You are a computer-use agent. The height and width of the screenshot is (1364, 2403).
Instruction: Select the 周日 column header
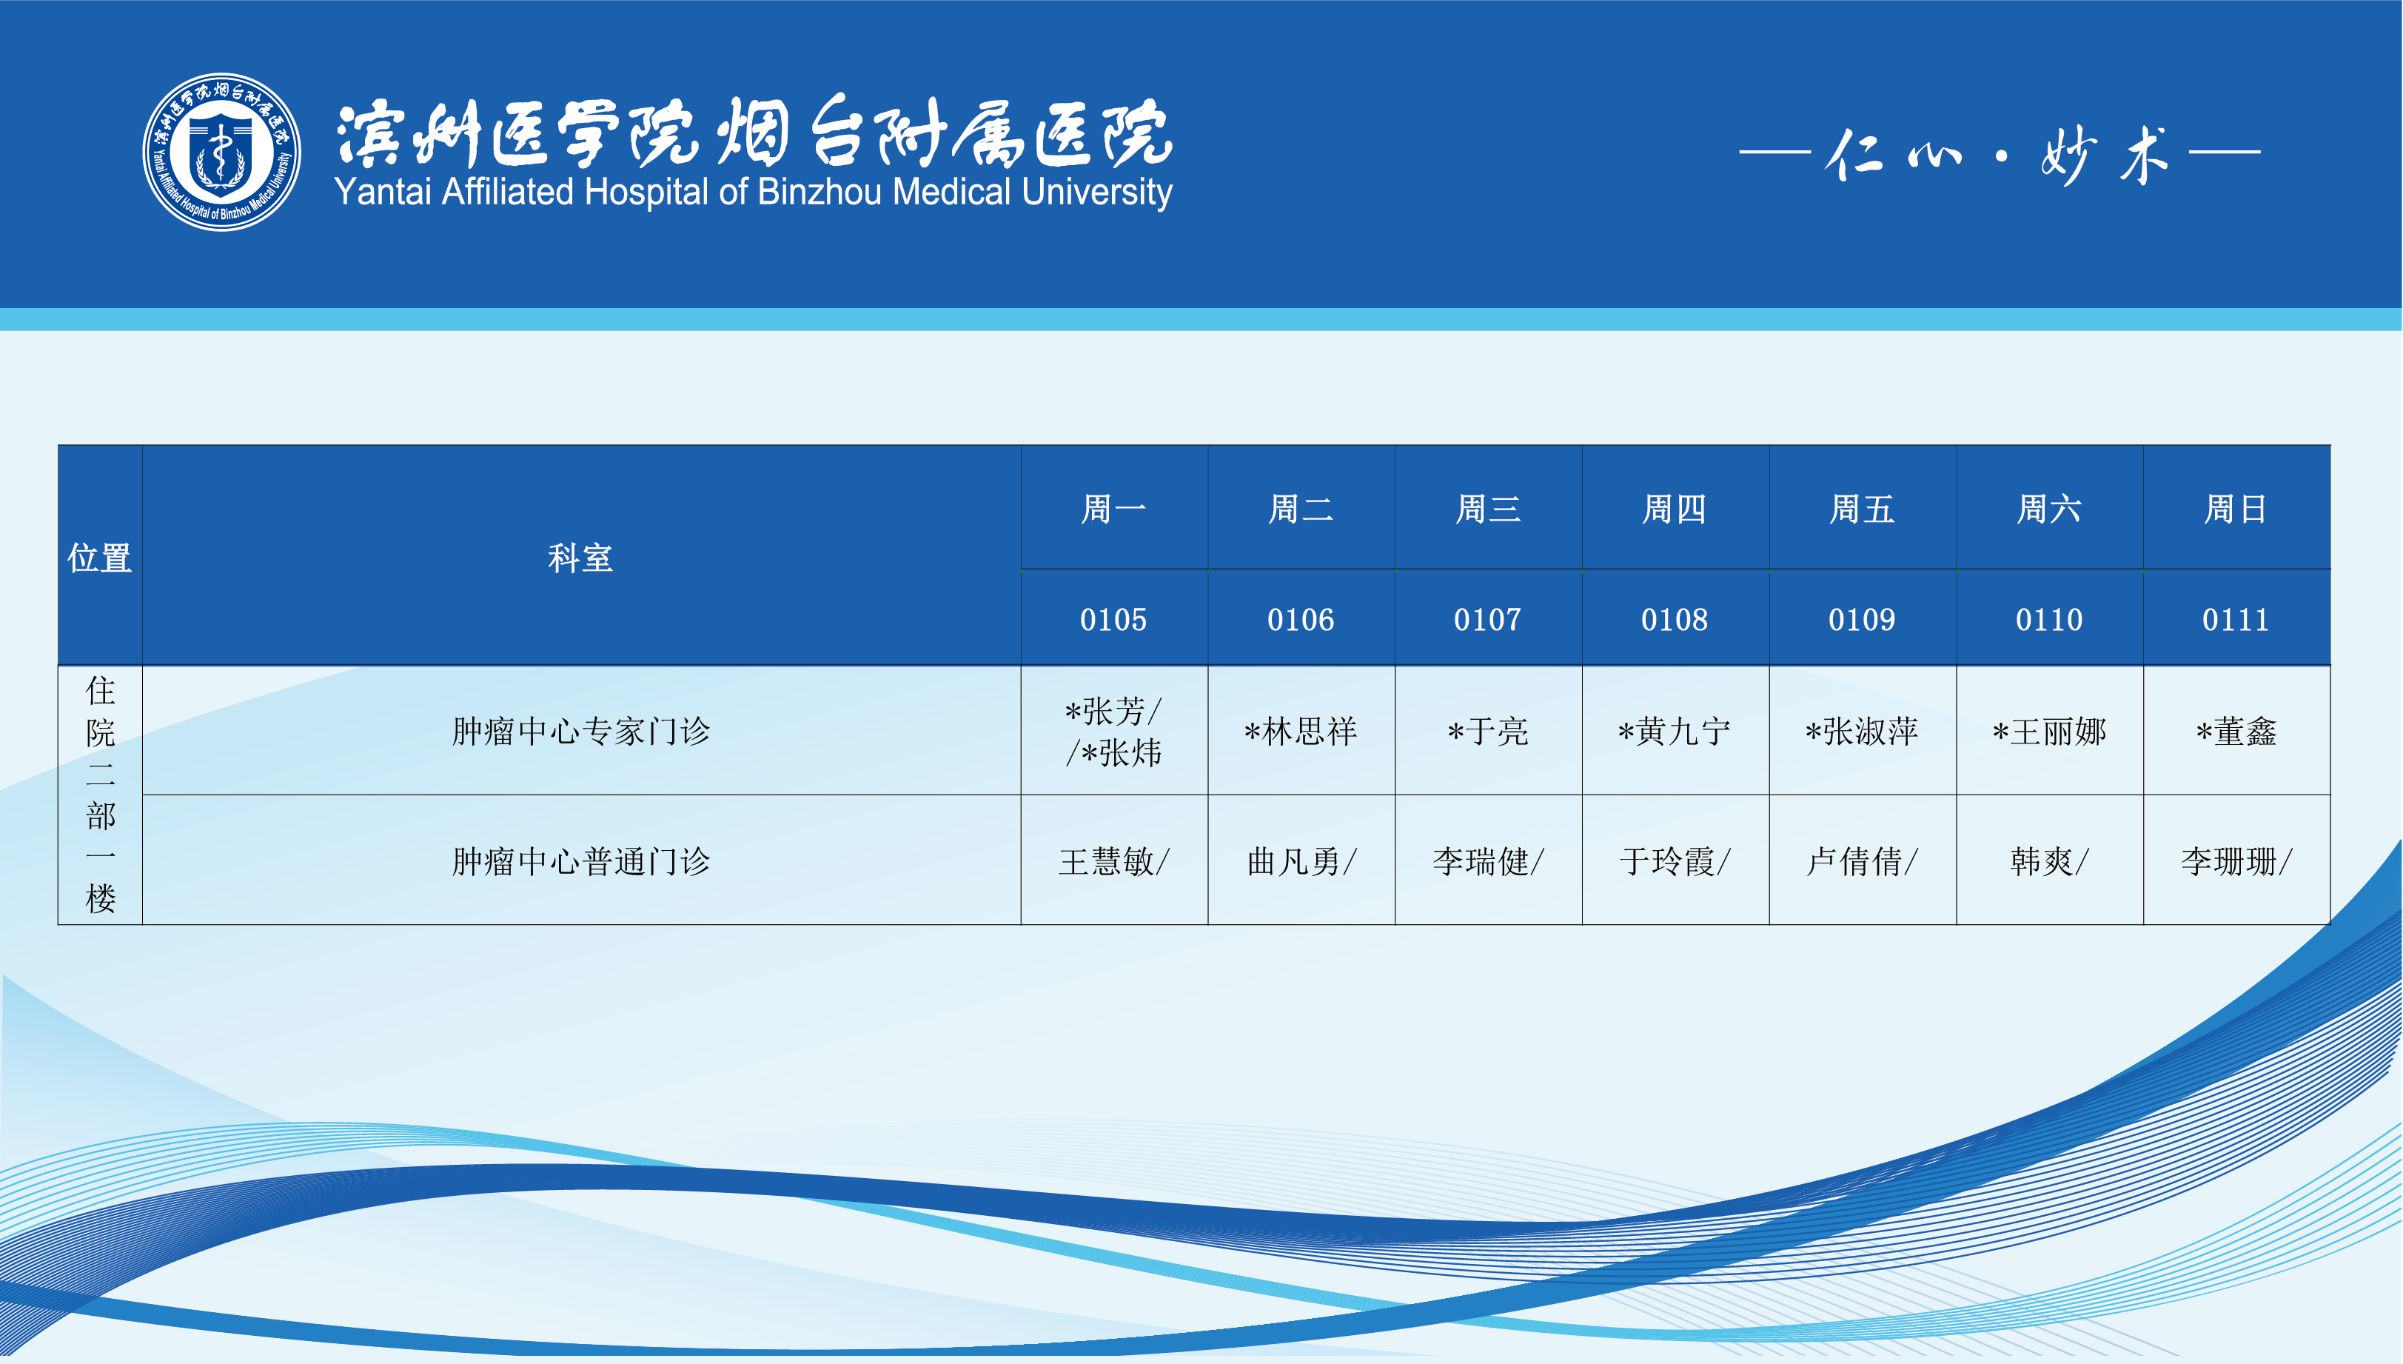2236,509
